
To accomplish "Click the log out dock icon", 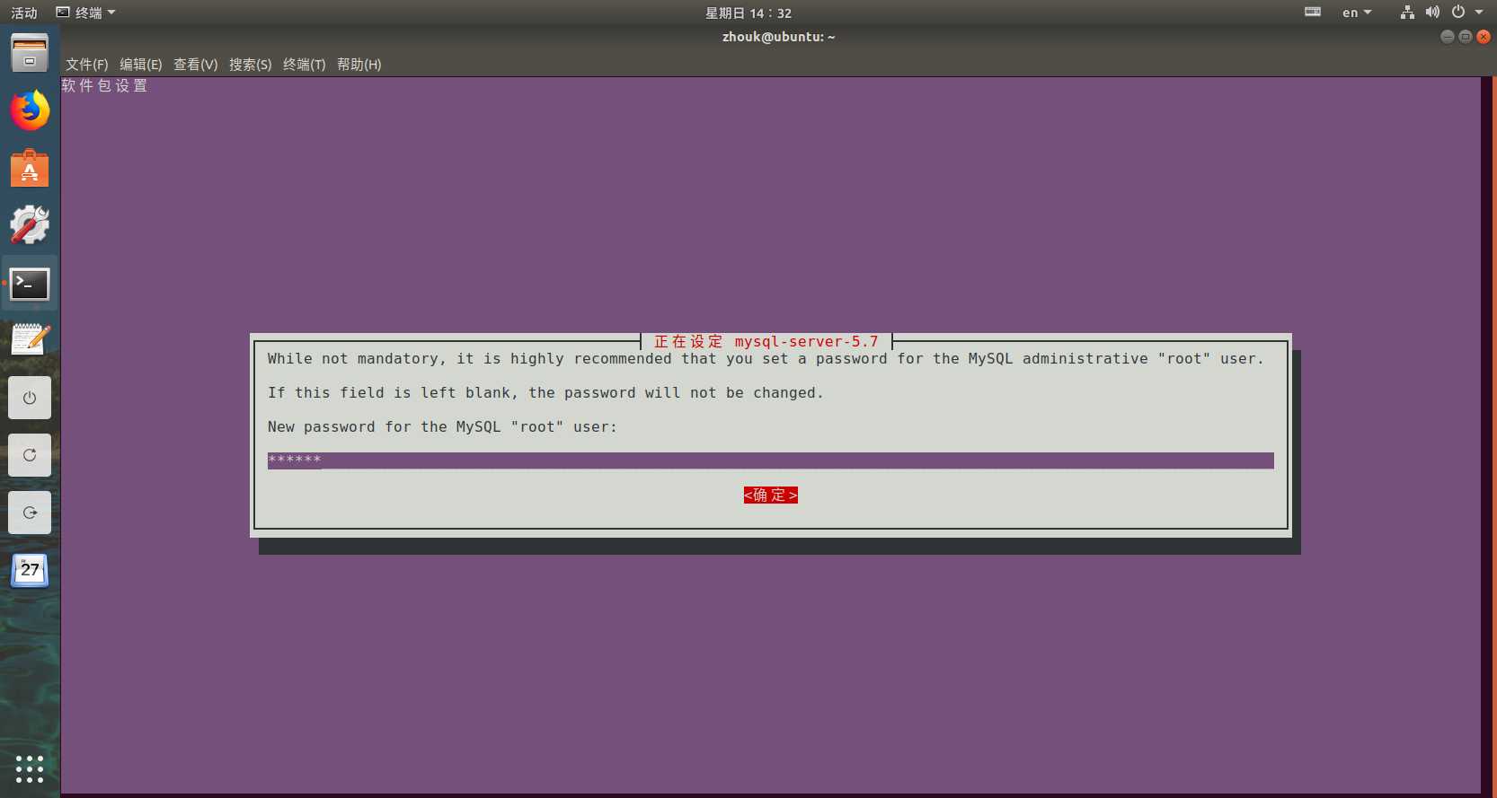I will point(30,513).
